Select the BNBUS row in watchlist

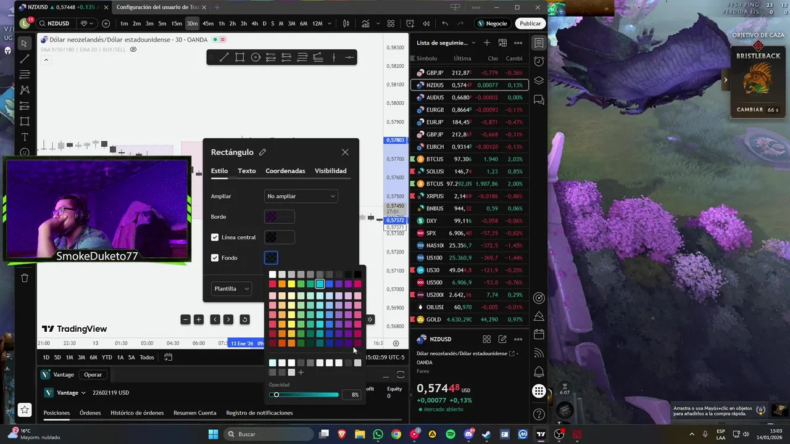470,208
